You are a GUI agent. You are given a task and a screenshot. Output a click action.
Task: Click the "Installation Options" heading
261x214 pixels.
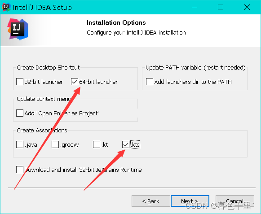pos(116,22)
